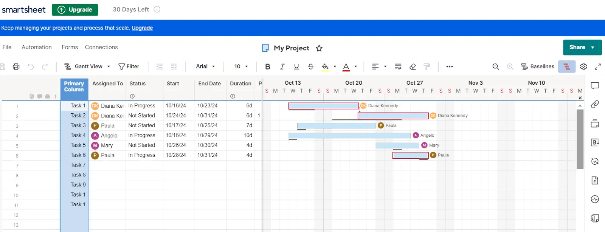Screen dimensions: 605x232
Task: Toggle the critical path highlight button
Action: point(567,67)
